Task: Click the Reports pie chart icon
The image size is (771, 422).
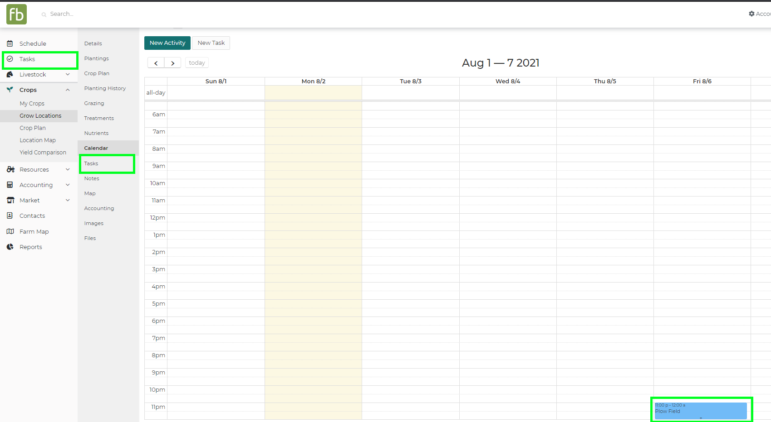Action: click(10, 247)
